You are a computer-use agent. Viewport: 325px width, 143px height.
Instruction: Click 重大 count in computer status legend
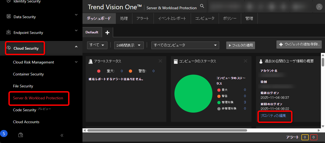[245, 90]
